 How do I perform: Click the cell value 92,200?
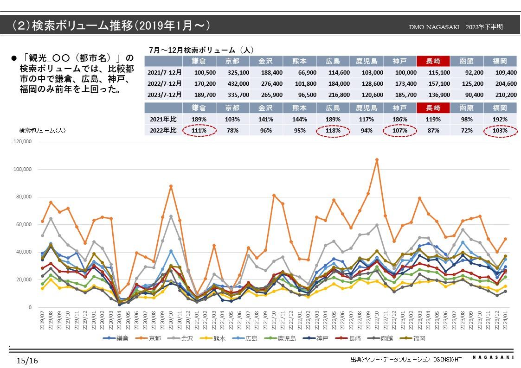tap(474, 73)
